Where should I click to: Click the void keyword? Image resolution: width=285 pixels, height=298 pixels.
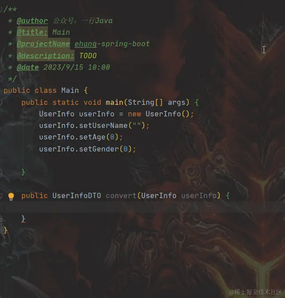click(x=92, y=103)
